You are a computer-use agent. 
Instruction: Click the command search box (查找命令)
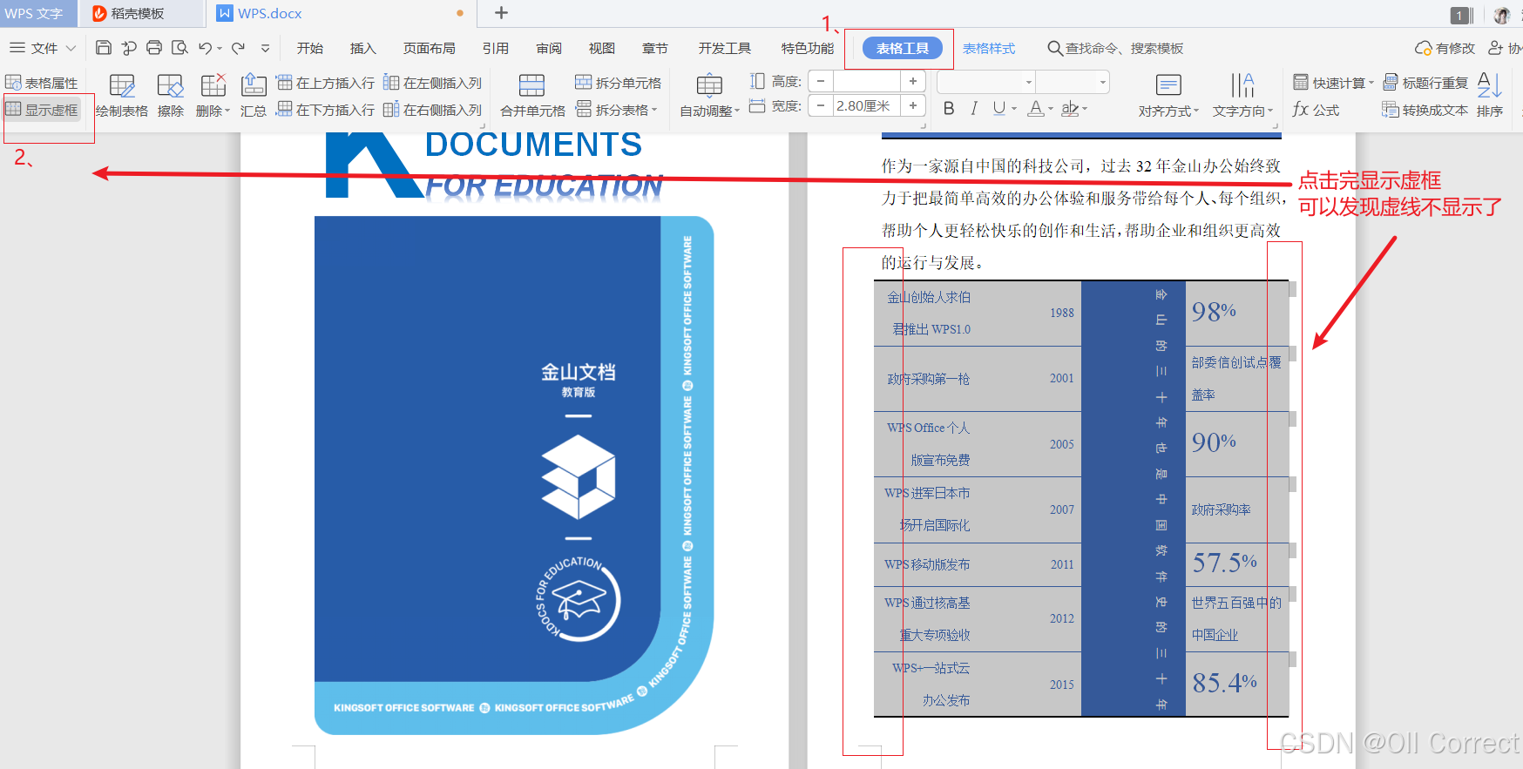[x=1115, y=48]
